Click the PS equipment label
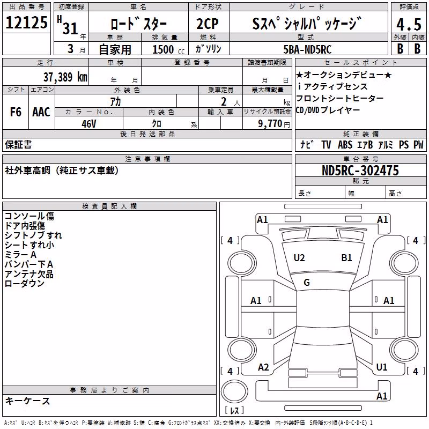 pos(404,144)
